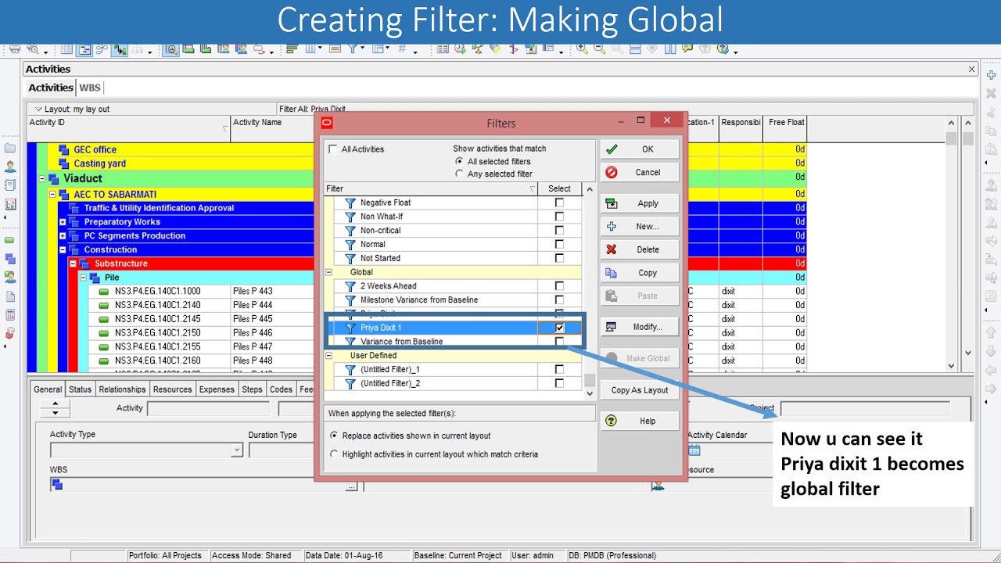
Task: Open Tracking via left sidebar chart icon
Action: coord(9,204)
